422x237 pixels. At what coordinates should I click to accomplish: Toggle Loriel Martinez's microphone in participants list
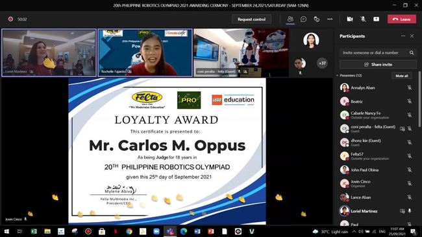point(410,211)
